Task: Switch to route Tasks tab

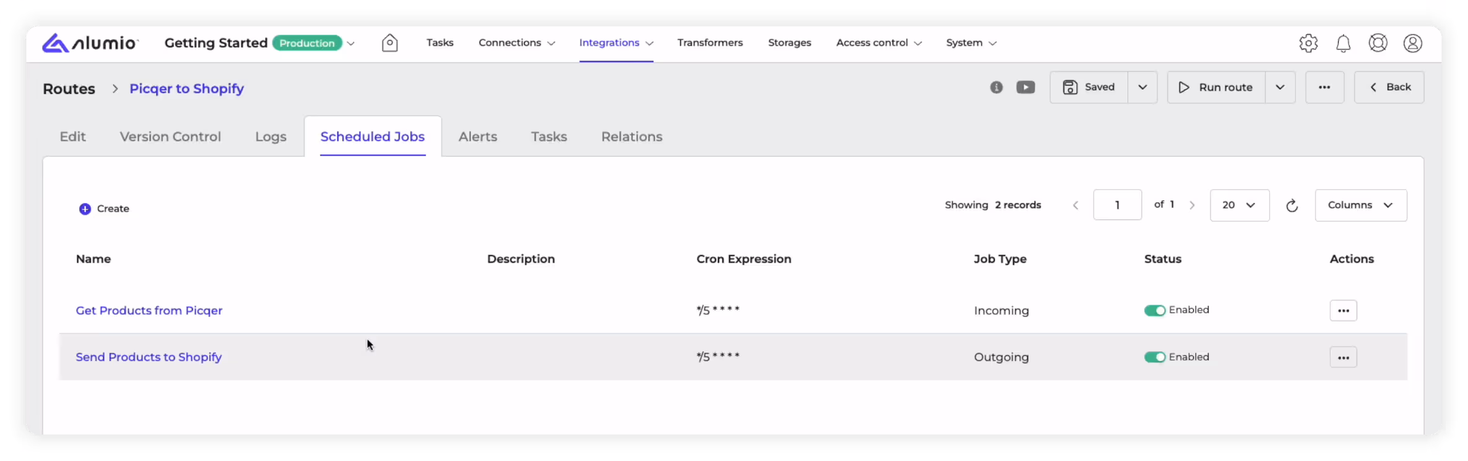Action: click(549, 137)
